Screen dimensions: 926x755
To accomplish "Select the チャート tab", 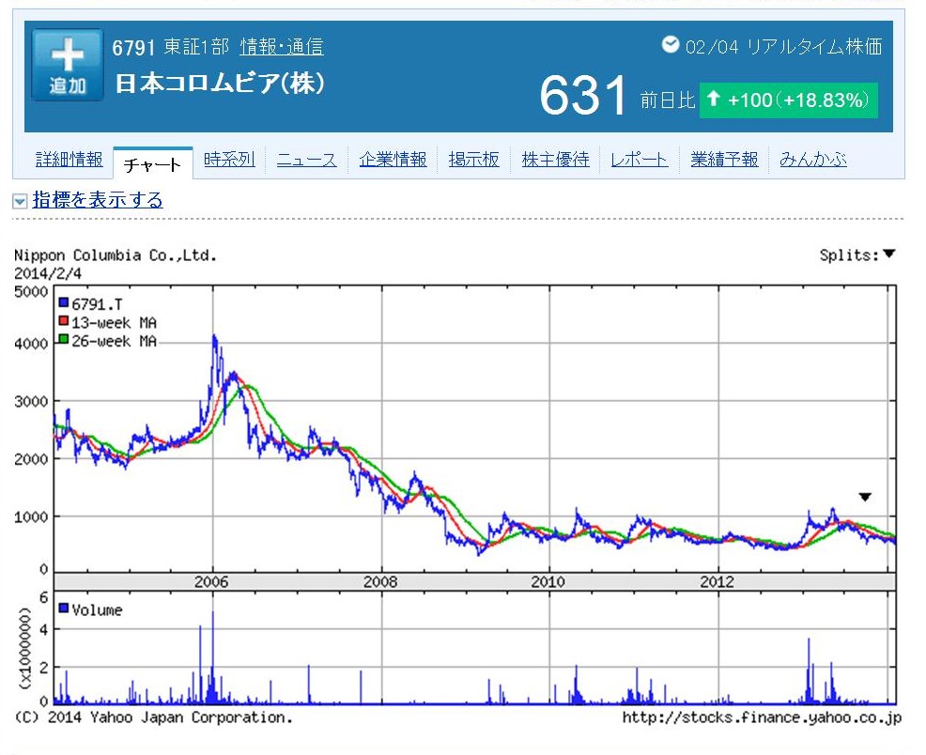I will 152,163.
